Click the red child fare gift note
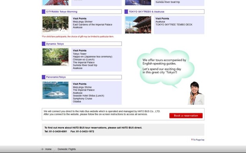Viewport: 246px width, 153px height. tap(78, 37)
